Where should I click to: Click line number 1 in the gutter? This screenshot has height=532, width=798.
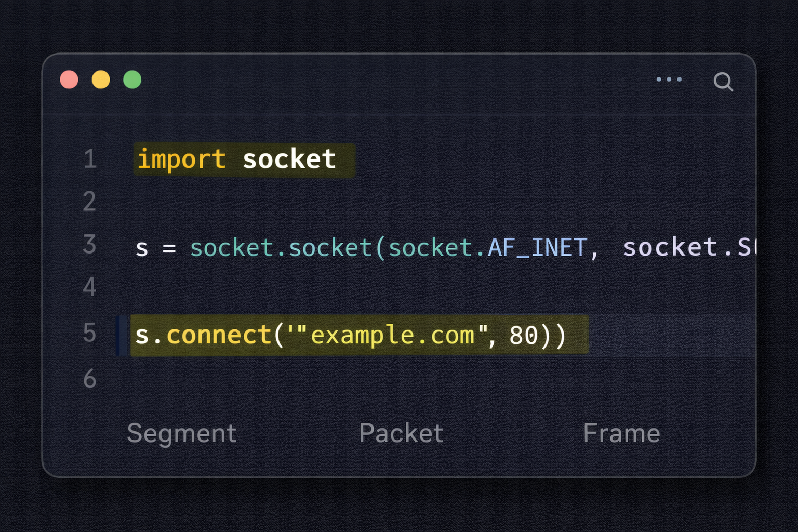pos(89,159)
